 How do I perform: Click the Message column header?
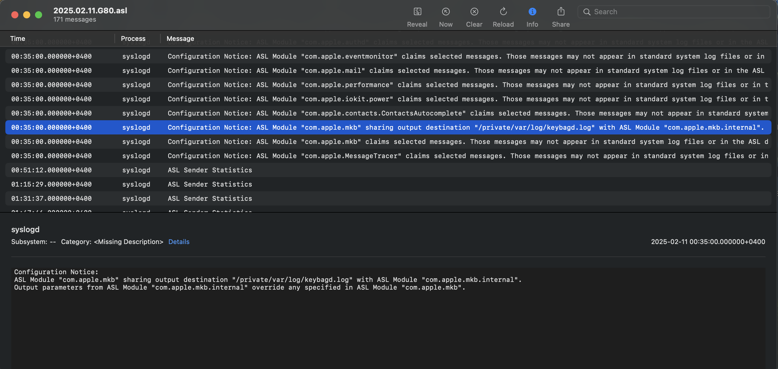(180, 38)
